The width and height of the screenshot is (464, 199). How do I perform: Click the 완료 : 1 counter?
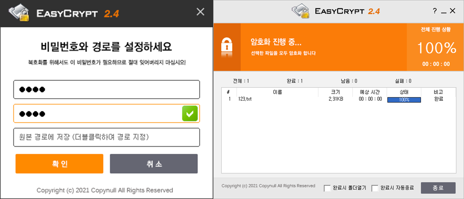295,81
